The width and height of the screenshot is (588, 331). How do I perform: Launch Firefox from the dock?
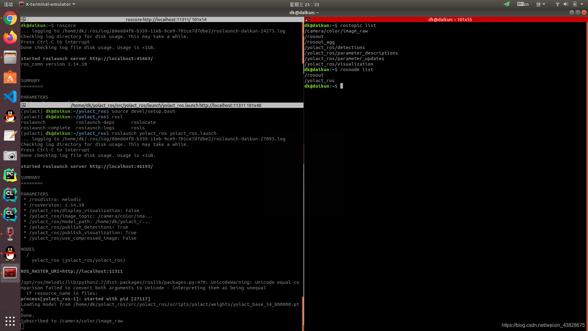click(10, 38)
